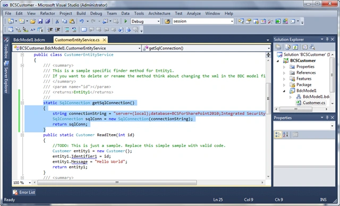Collapse the getSqlConnection method outline
340x206 pixels.
pyautogui.click(x=22, y=103)
